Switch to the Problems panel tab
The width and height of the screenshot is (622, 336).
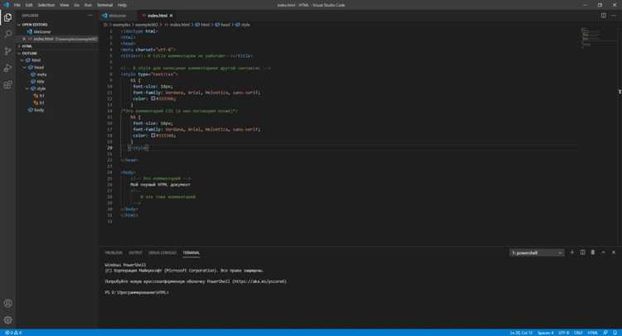(x=114, y=252)
